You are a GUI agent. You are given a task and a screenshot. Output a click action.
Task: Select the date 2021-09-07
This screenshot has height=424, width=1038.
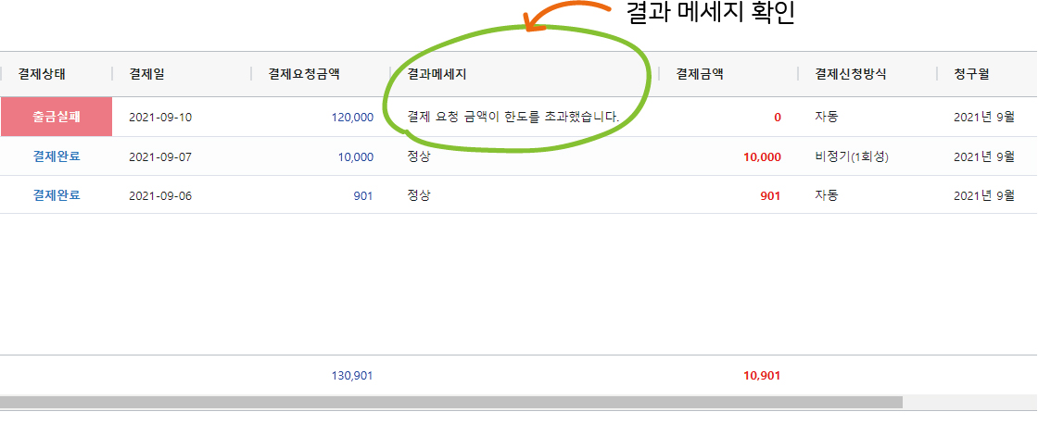pos(160,157)
